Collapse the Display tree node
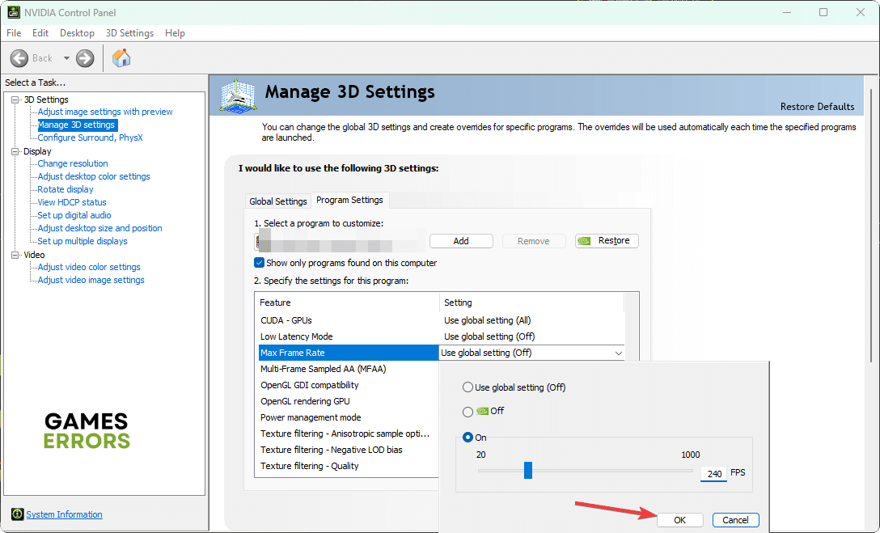The width and height of the screenshot is (880, 533). point(15,151)
